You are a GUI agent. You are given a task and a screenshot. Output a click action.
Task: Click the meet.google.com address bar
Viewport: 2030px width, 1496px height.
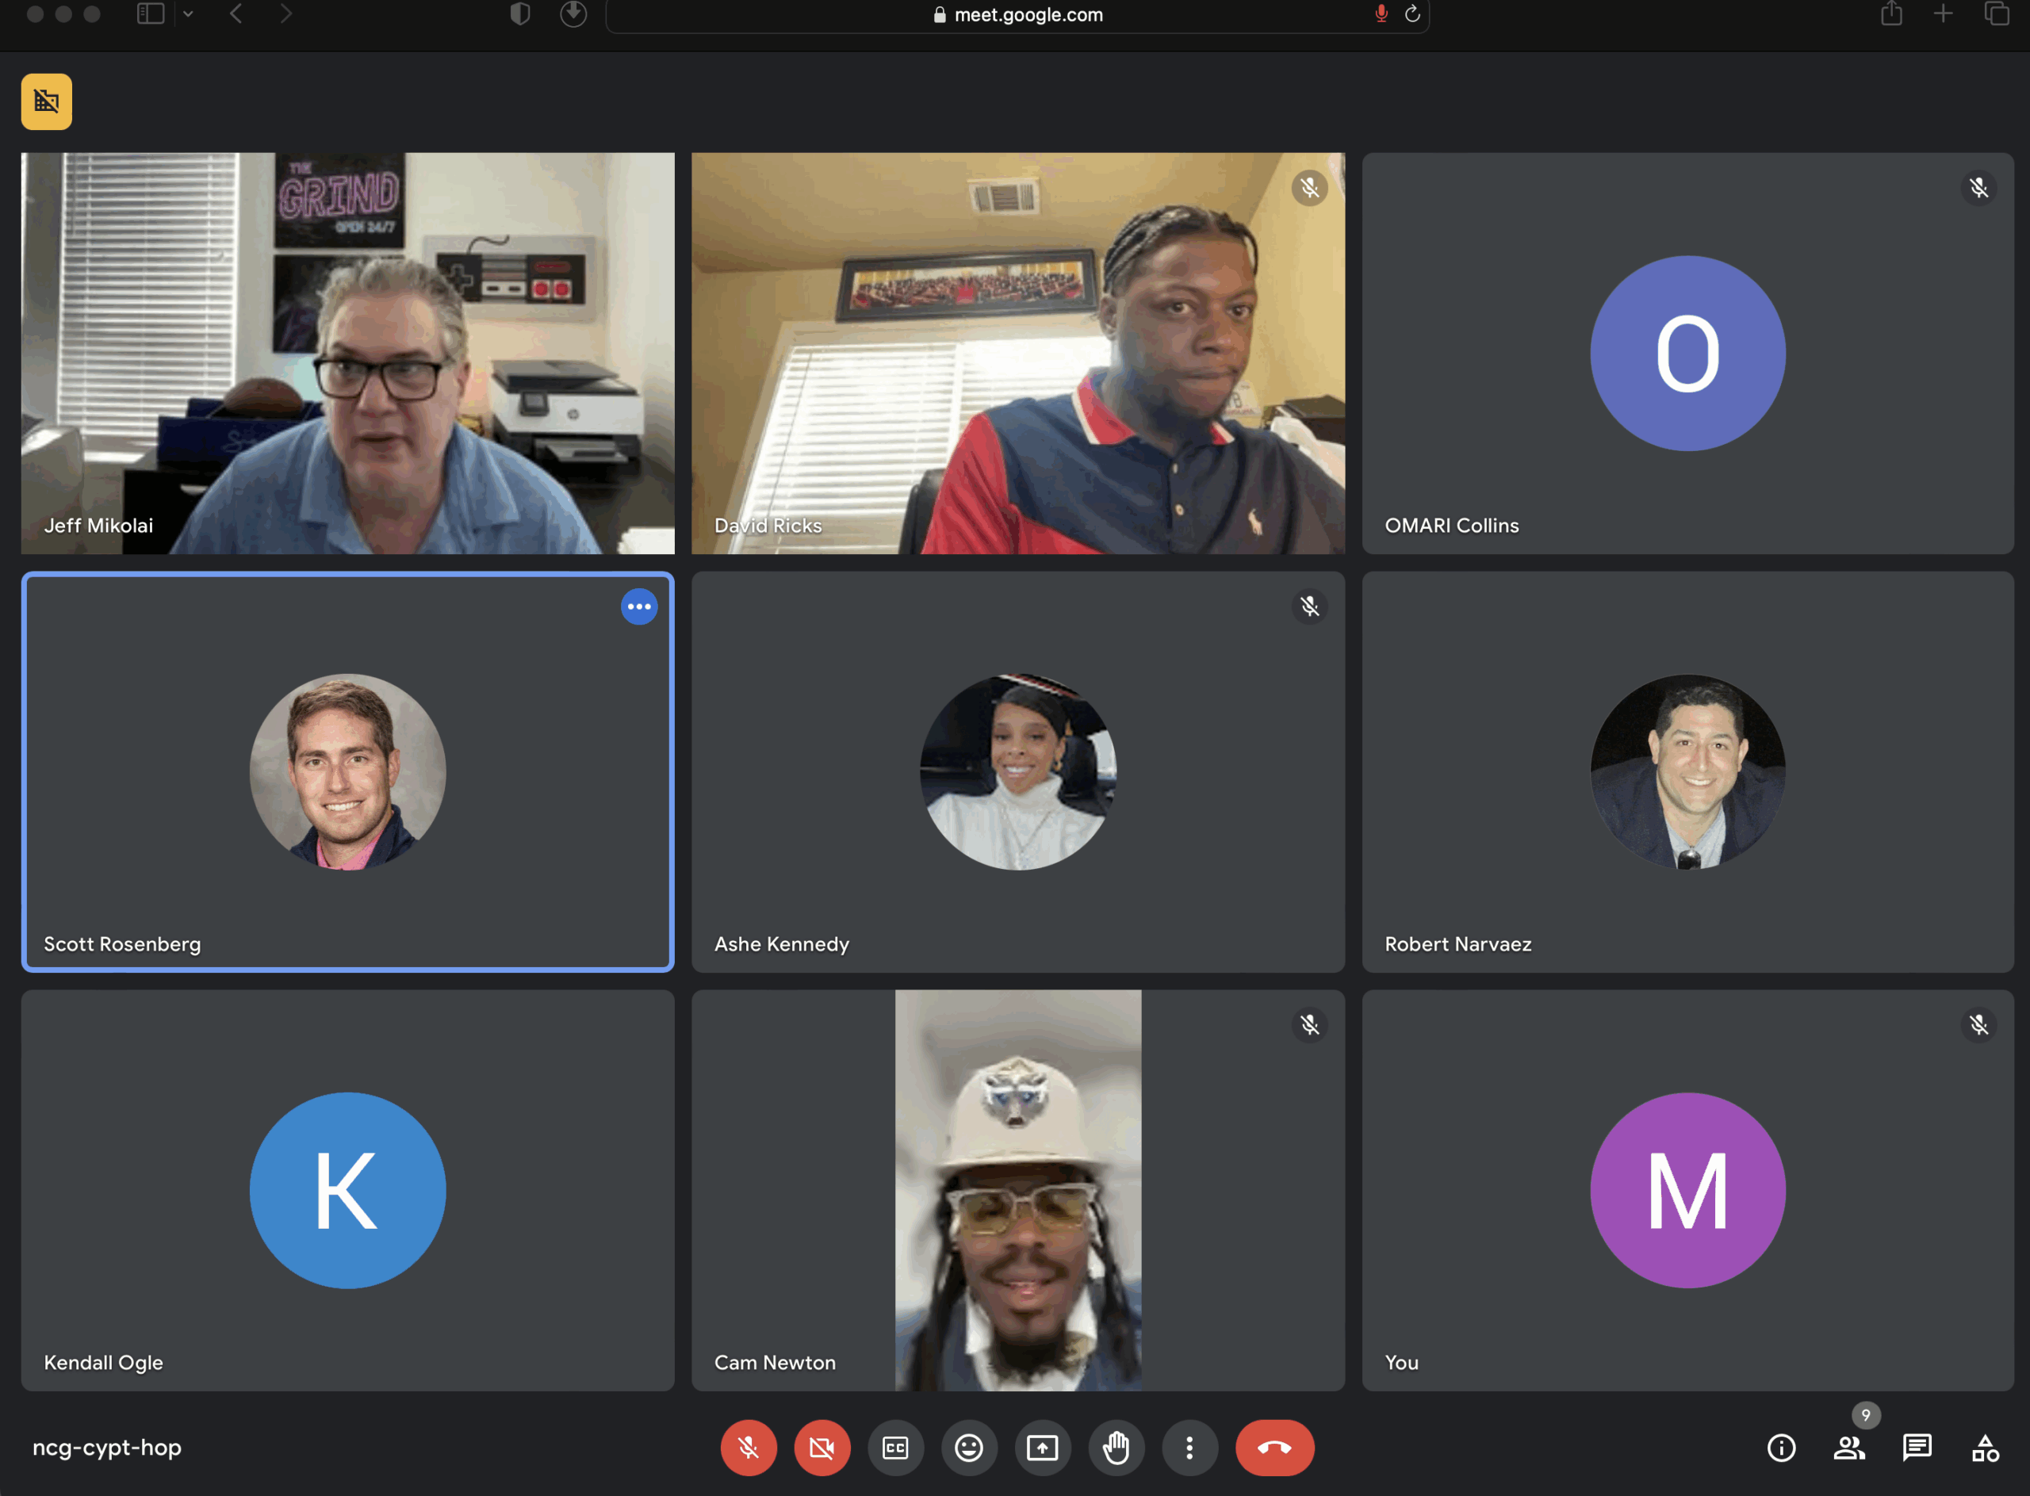click(x=1028, y=14)
